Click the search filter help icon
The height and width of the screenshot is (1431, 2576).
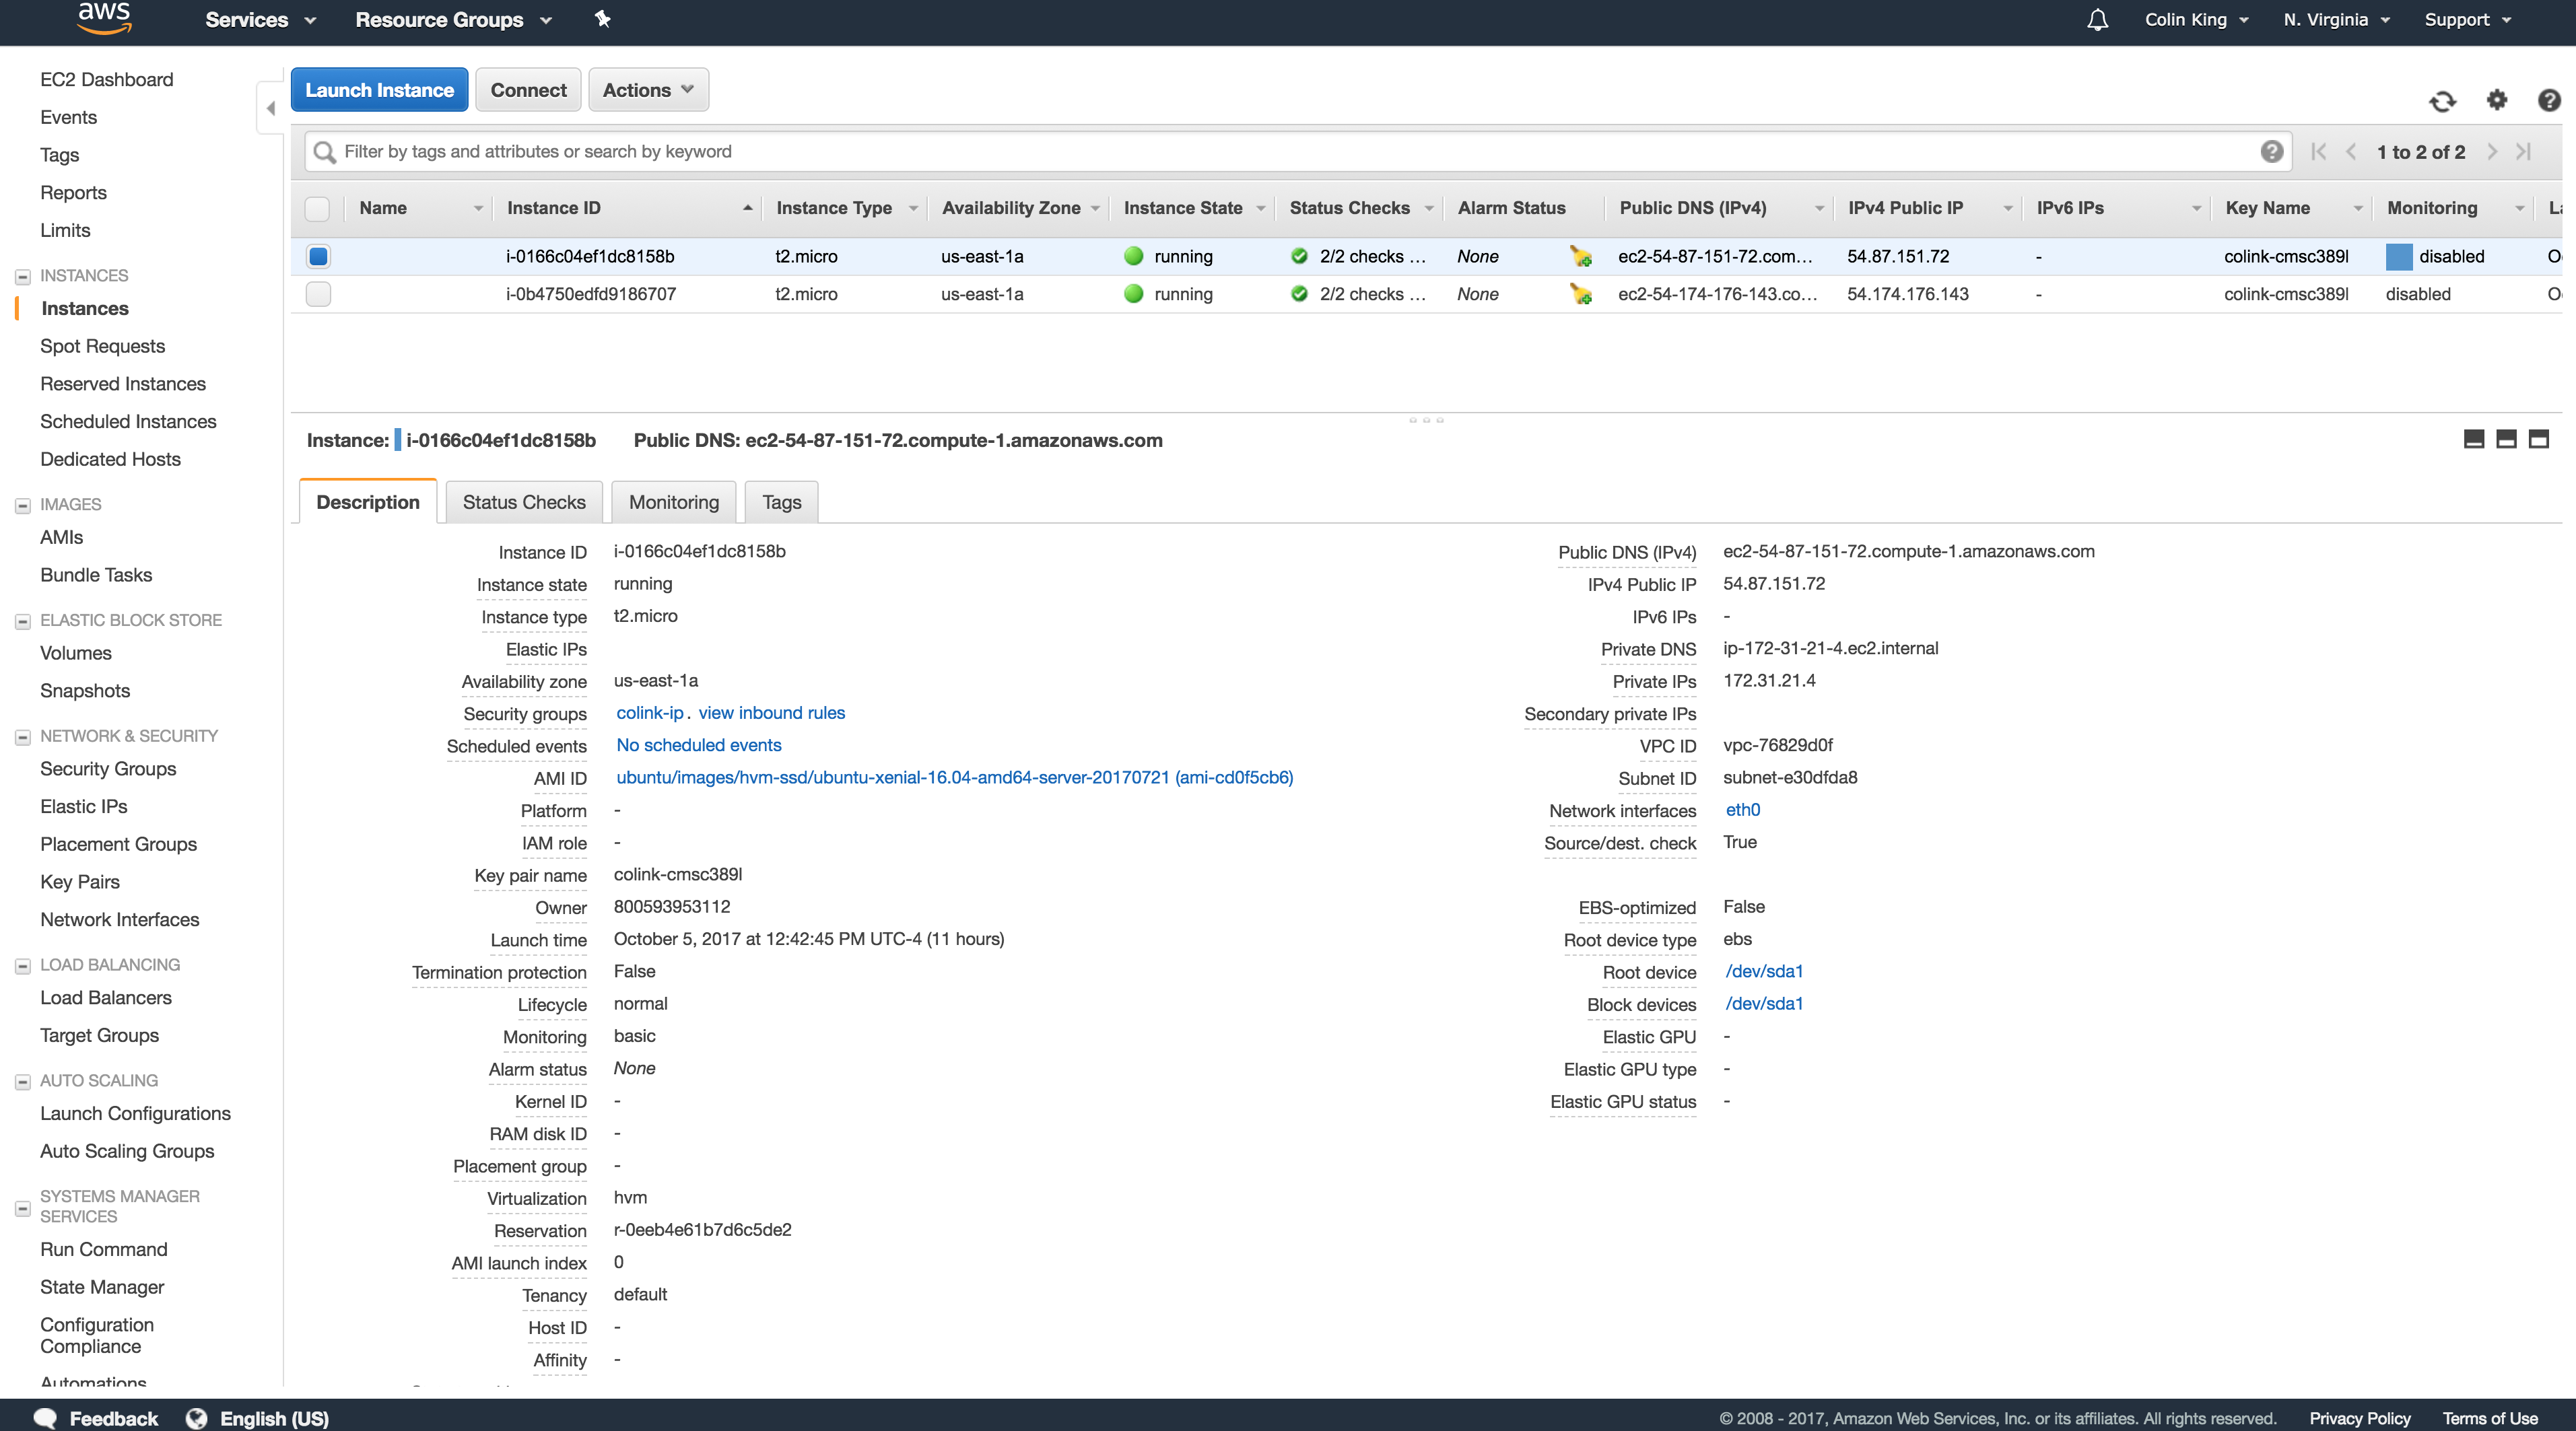[x=2271, y=151]
